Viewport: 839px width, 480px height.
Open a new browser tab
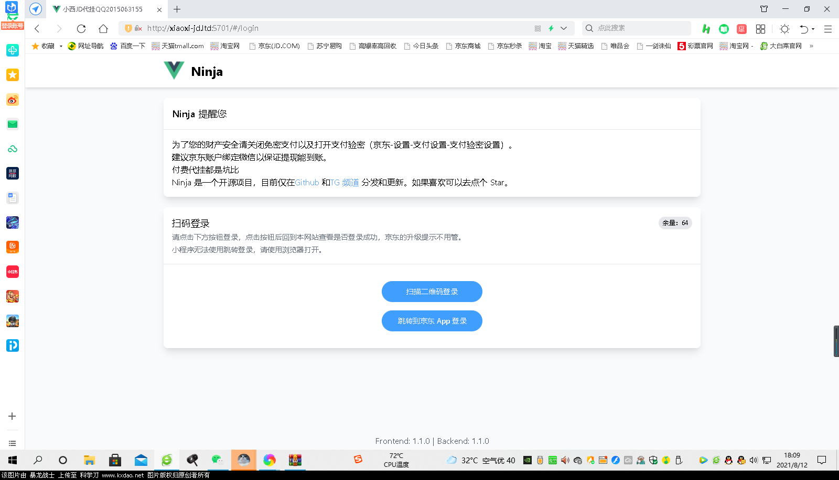177,9
